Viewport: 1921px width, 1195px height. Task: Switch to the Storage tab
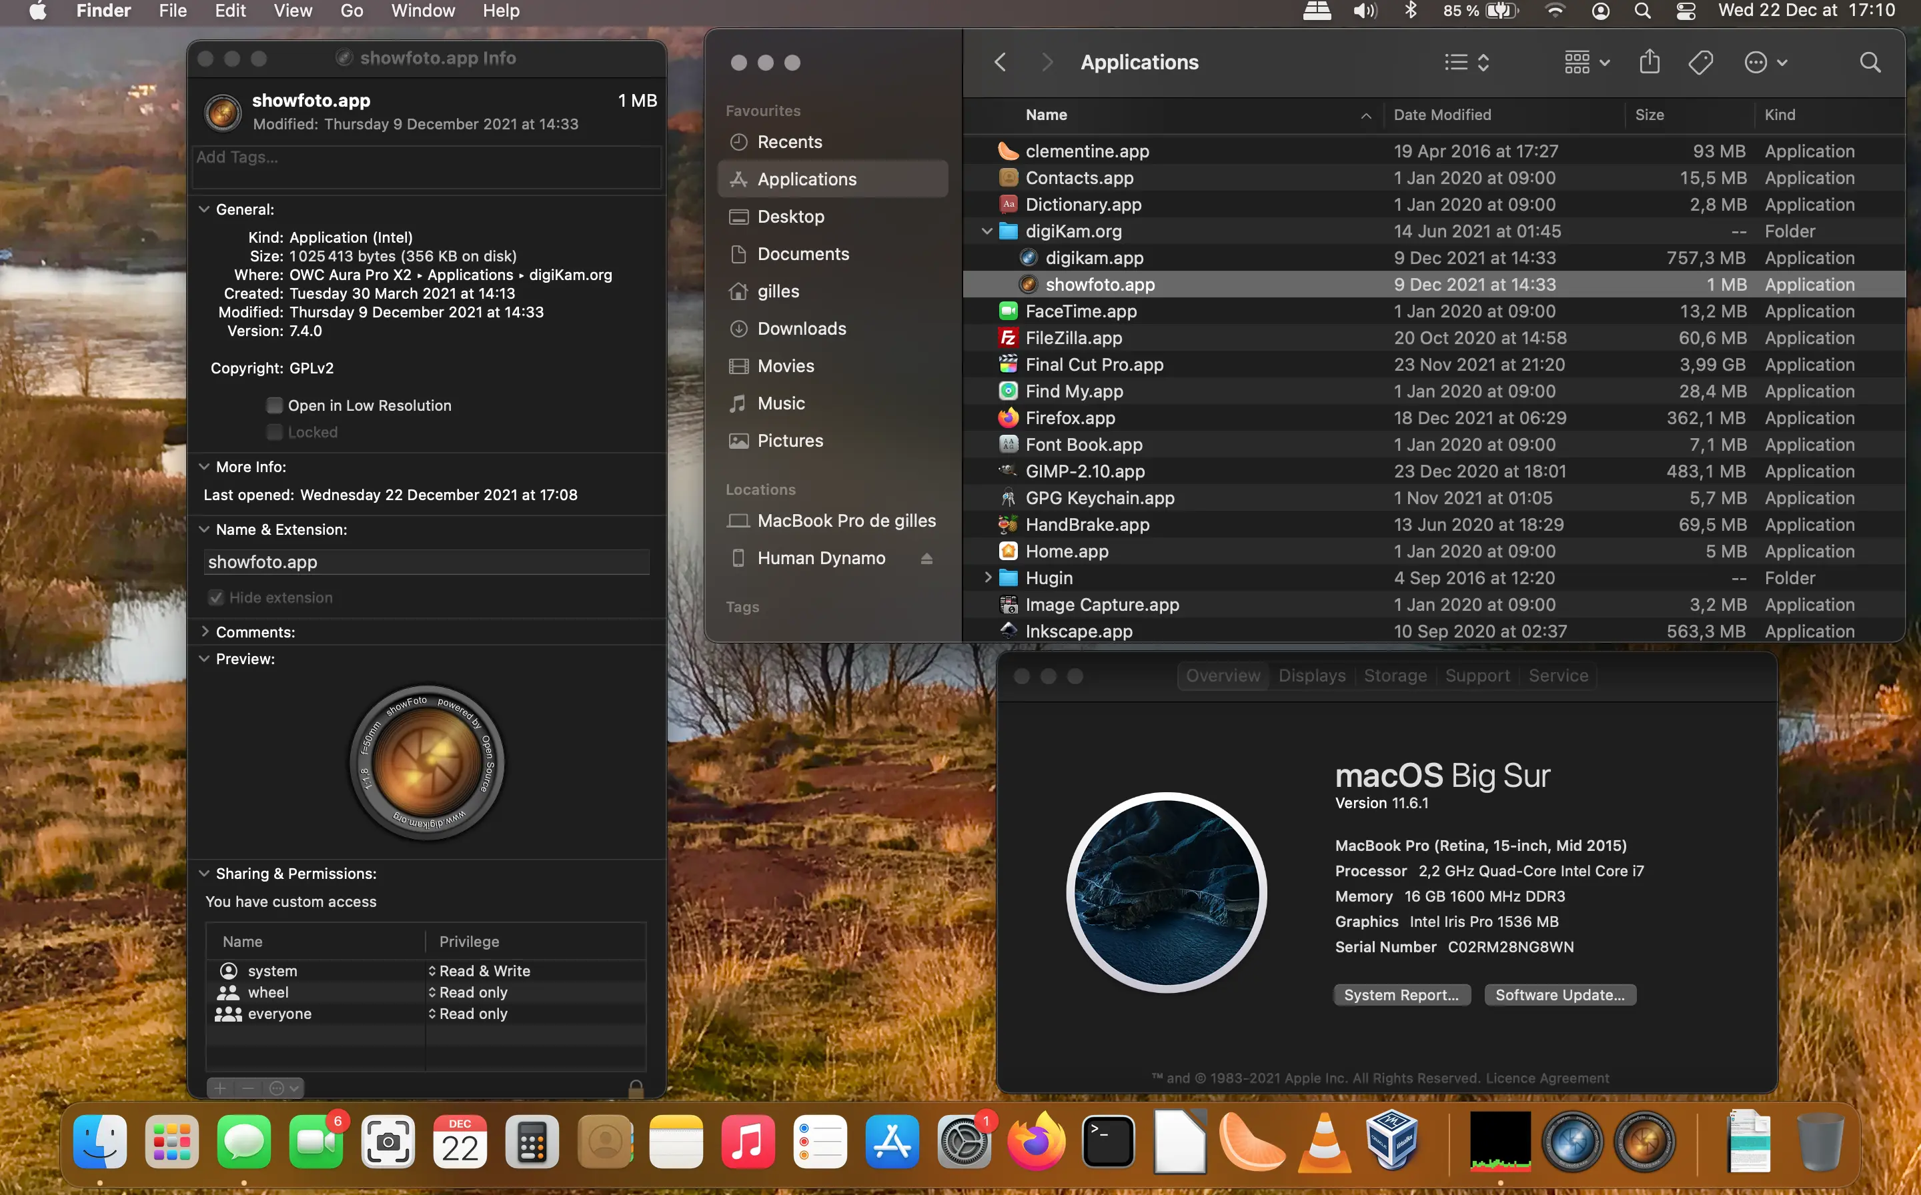(x=1395, y=675)
